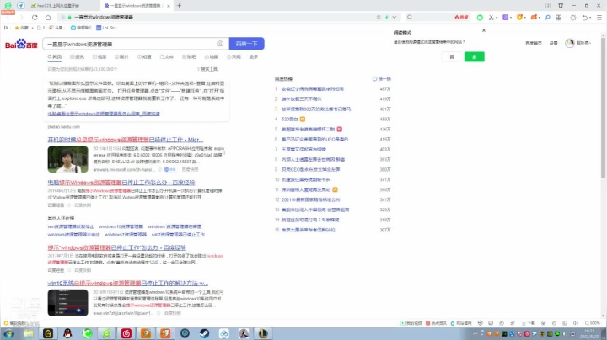Click the dark screenshot thumbnail of win10 result
This screenshot has width=607, height=340.
click(67, 302)
